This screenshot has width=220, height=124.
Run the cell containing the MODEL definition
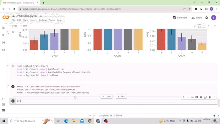click(x=13, y=87)
